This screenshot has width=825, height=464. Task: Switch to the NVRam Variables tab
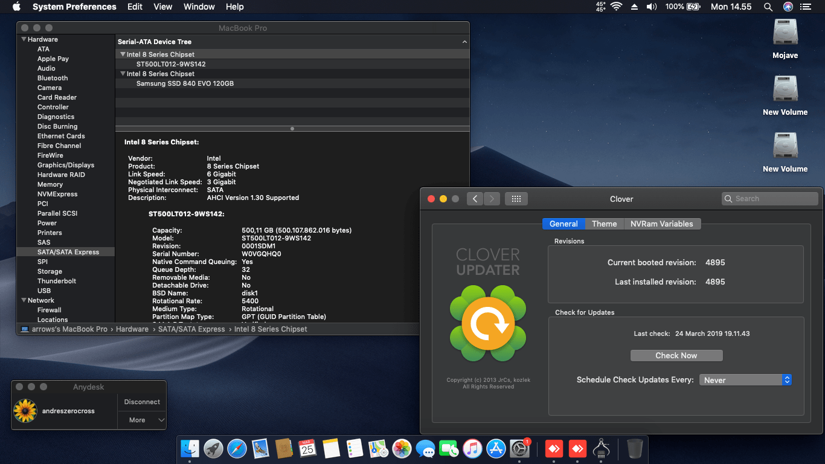pyautogui.click(x=661, y=224)
